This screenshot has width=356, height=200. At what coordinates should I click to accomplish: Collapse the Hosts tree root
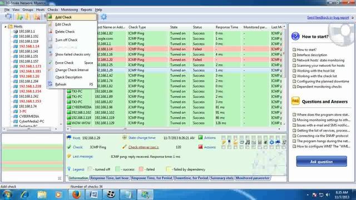coord(6,27)
